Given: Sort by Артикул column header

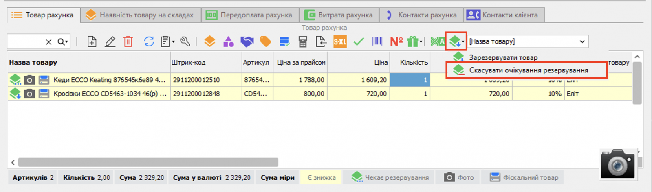Looking at the screenshot, I should [x=257, y=62].
